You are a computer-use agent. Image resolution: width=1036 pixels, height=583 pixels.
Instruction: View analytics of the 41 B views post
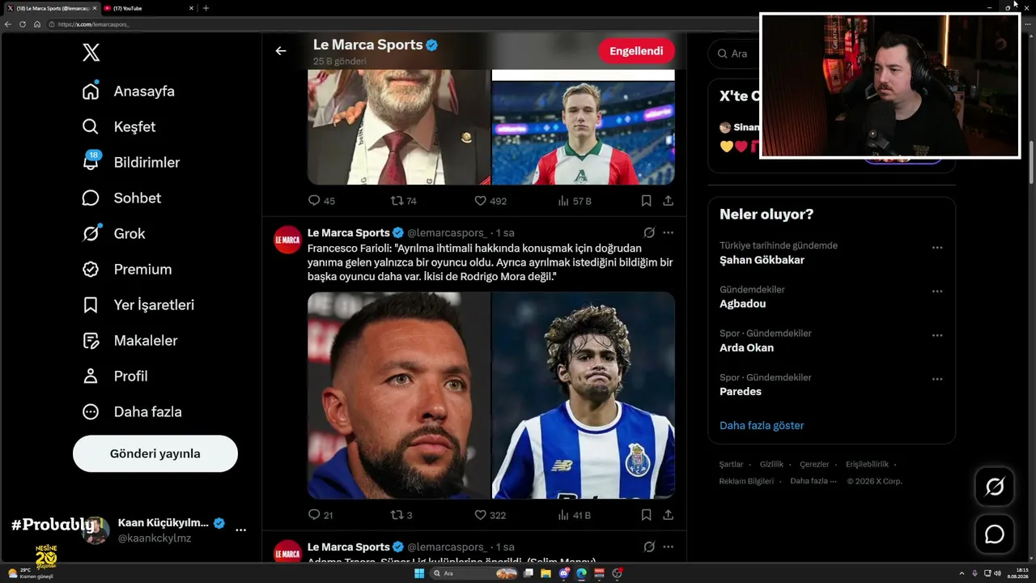click(575, 515)
